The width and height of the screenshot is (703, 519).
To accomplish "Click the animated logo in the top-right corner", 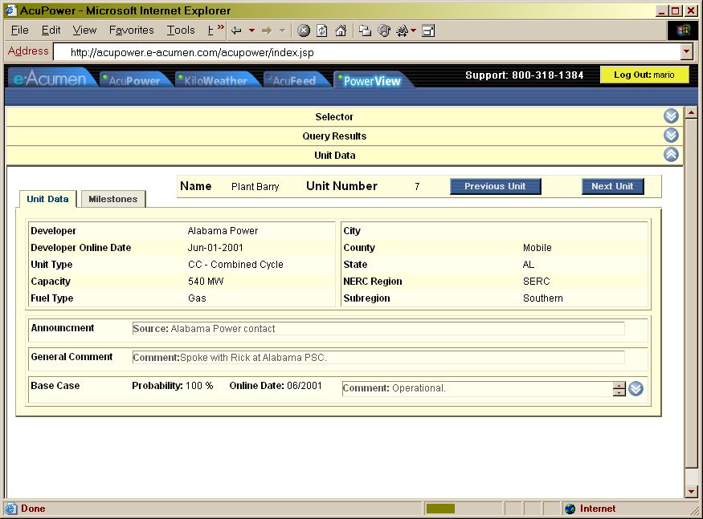I will [682, 30].
